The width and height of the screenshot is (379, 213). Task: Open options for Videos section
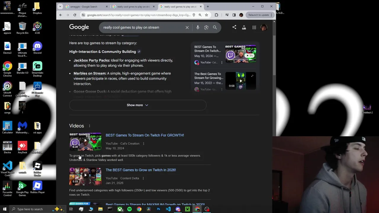click(x=89, y=126)
